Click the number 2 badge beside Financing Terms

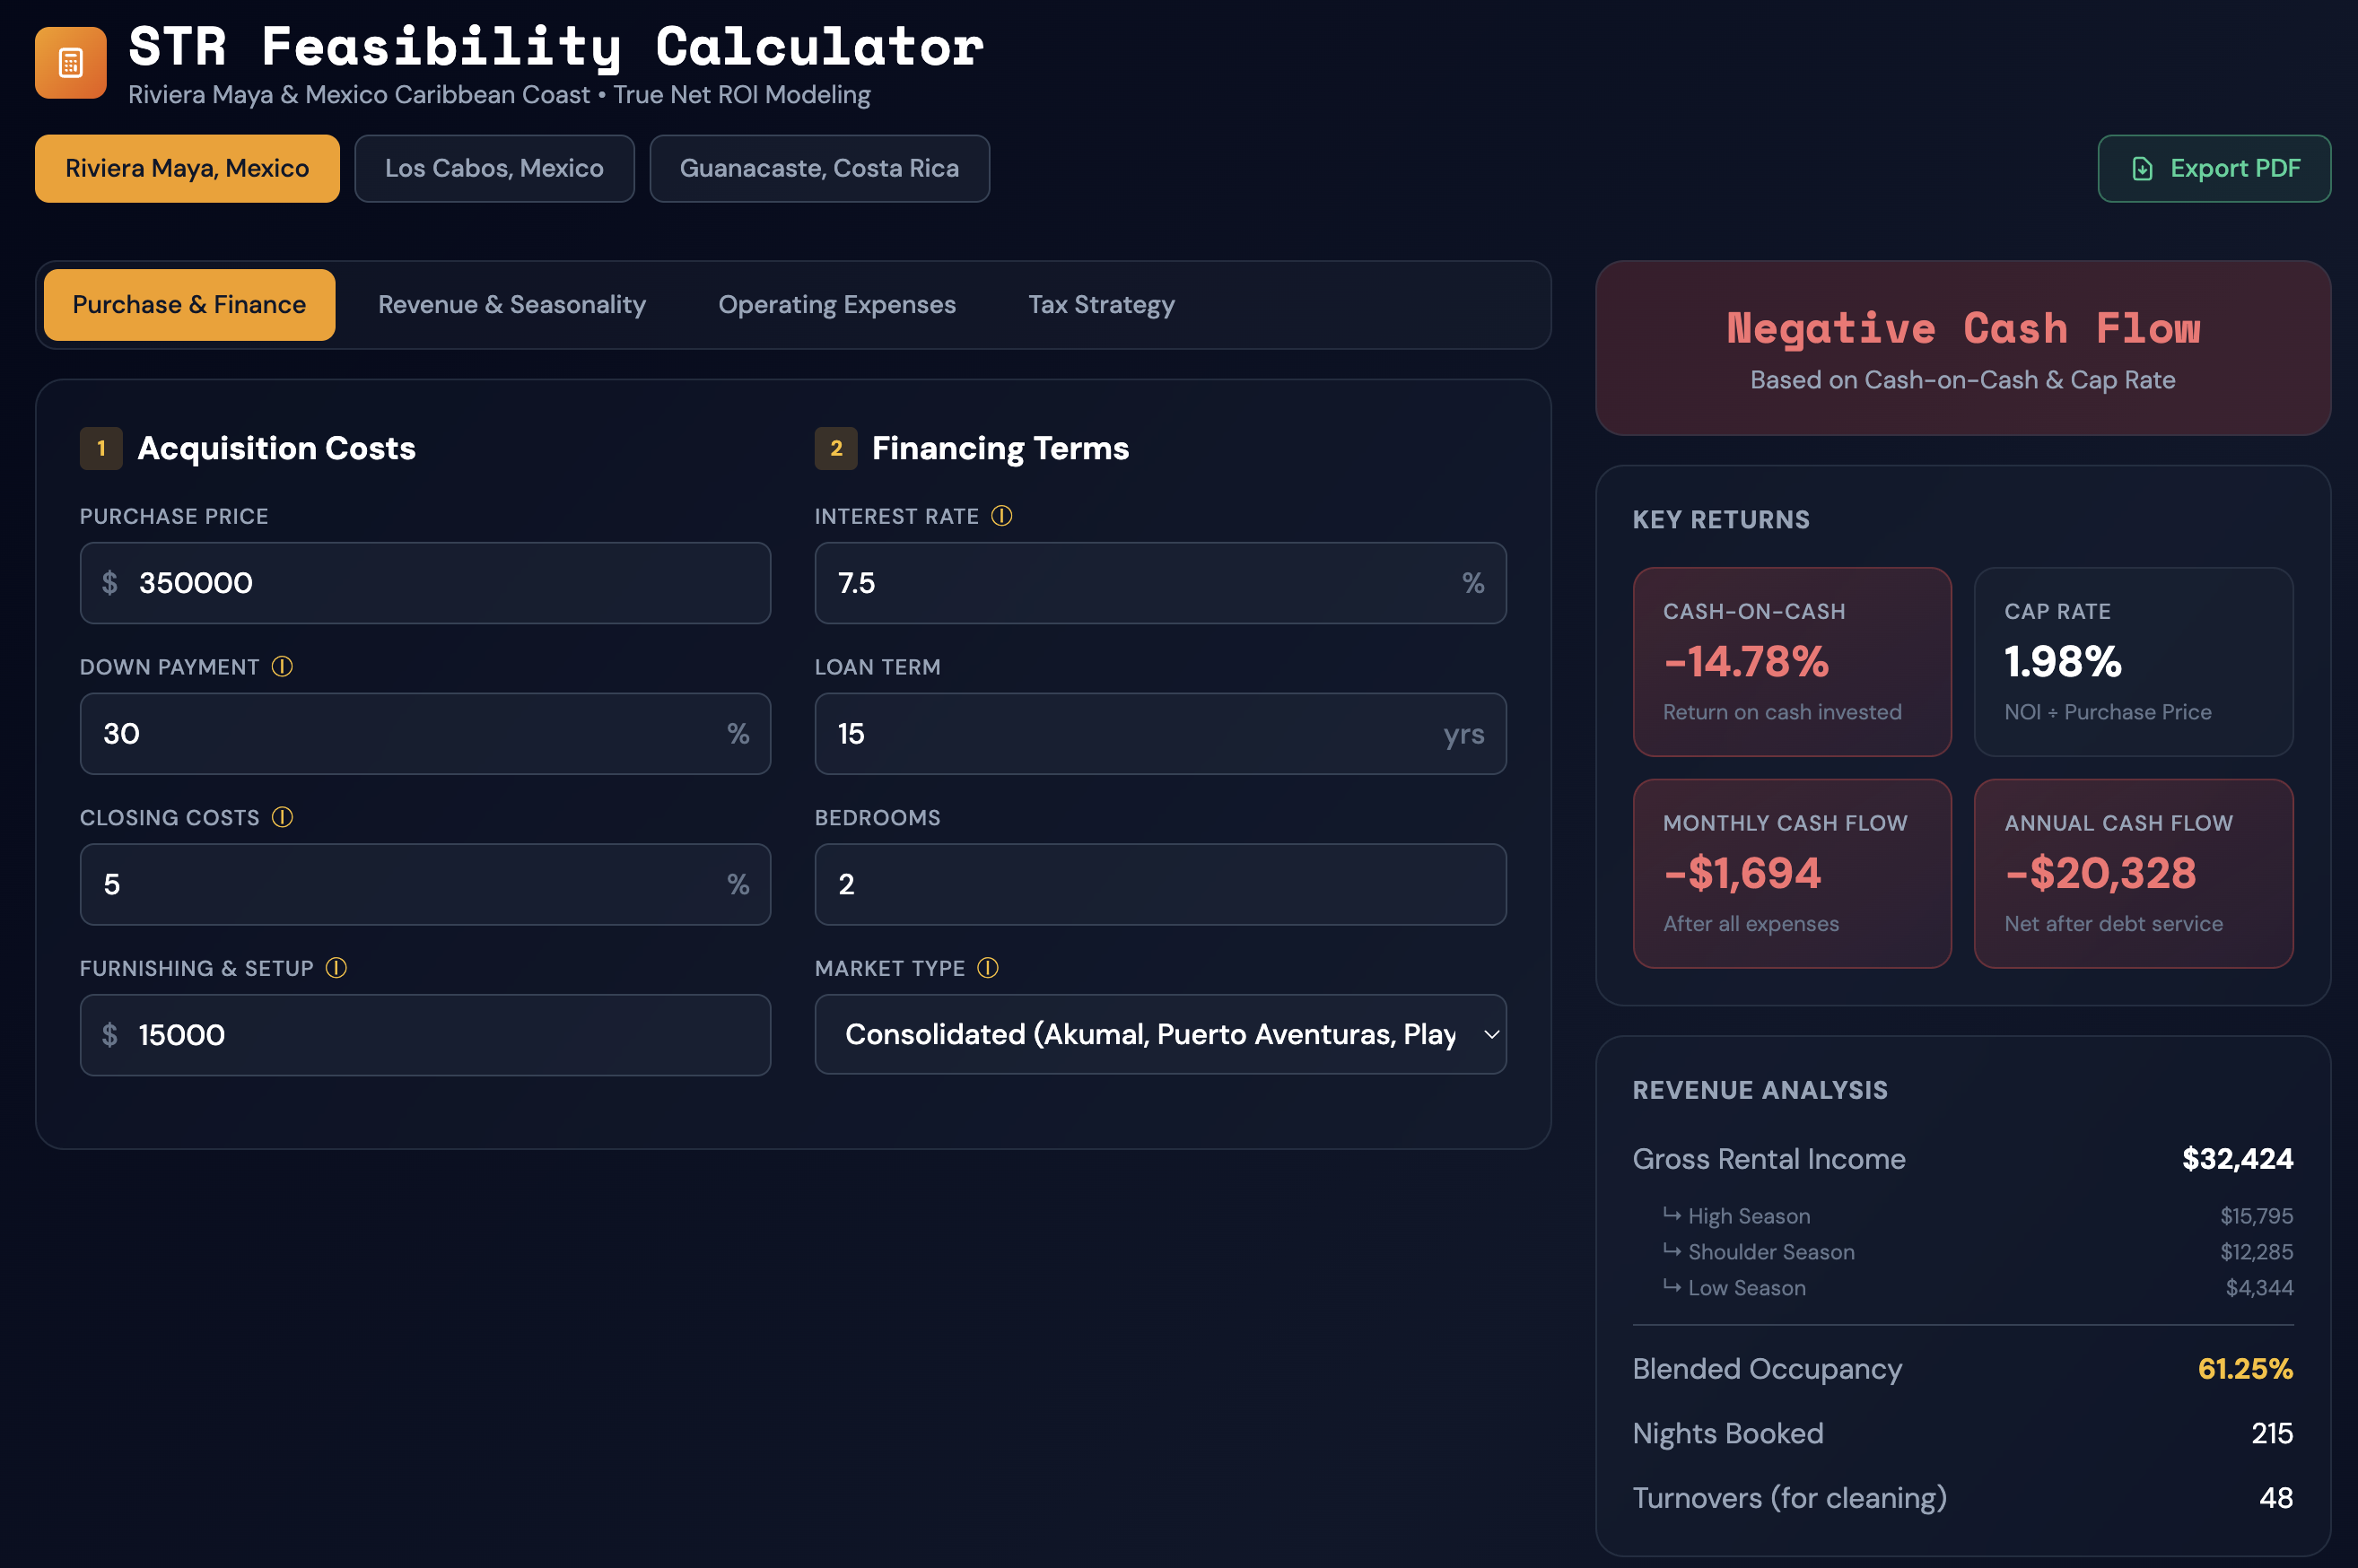point(836,449)
